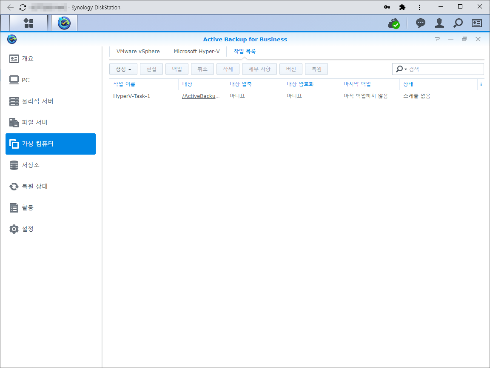Select the 가상 컴퓨터 section
Viewport: 490px width, 368px height.
(x=51, y=144)
